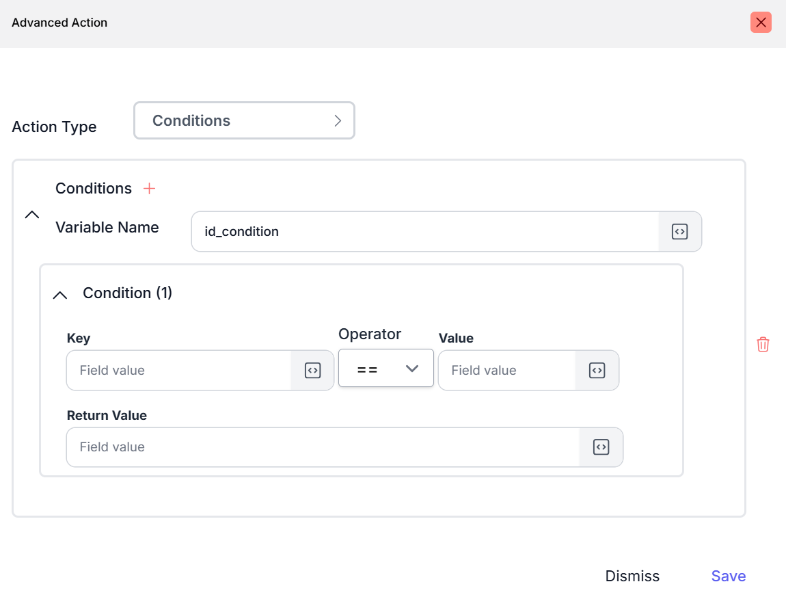
Task: Open code editor for Key field
Action: pyautogui.click(x=312, y=371)
